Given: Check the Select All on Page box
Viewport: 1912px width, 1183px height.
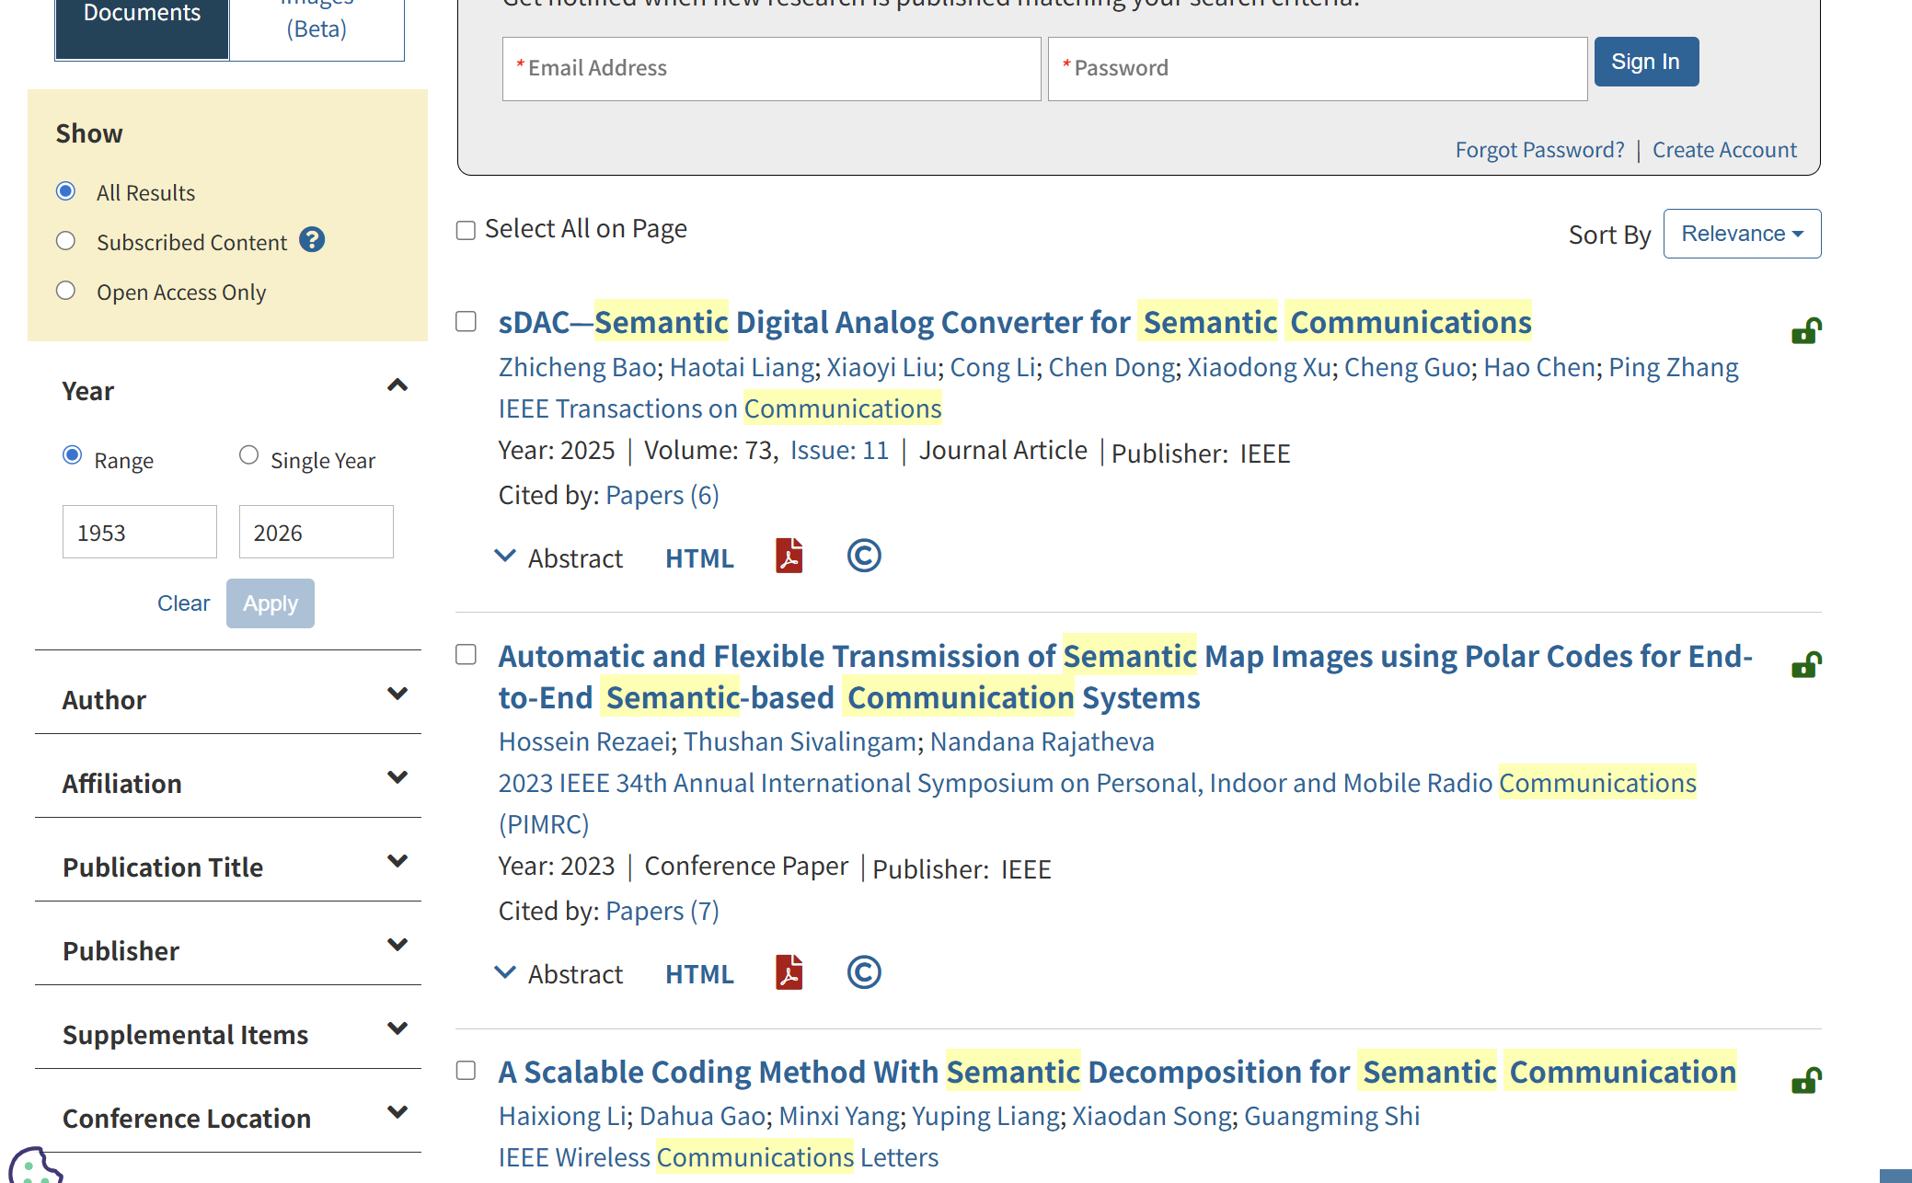Looking at the screenshot, I should click(466, 230).
